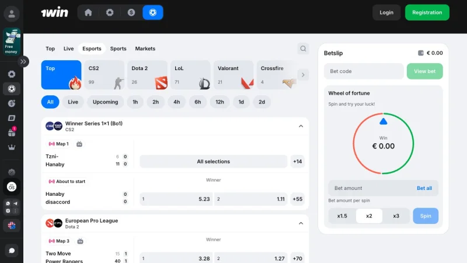Change language via the UK flag icon
This screenshot has width=467, height=263.
pyautogui.click(x=12, y=226)
